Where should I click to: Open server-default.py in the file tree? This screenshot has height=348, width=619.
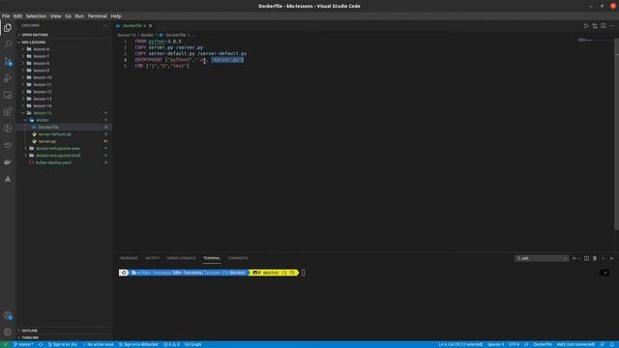click(x=54, y=134)
